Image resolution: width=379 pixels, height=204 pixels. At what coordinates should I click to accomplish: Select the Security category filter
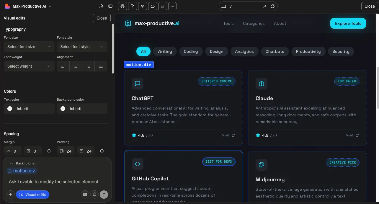coord(341,51)
